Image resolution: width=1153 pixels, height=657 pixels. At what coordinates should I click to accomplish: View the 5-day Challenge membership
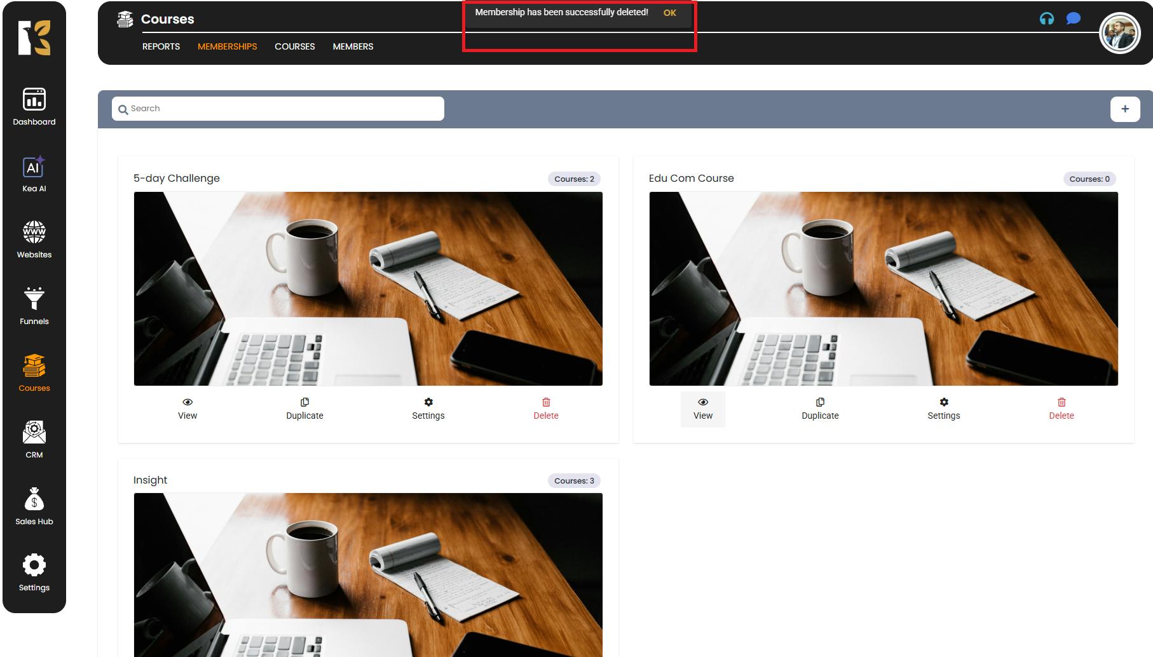click(x=188, y=409)
